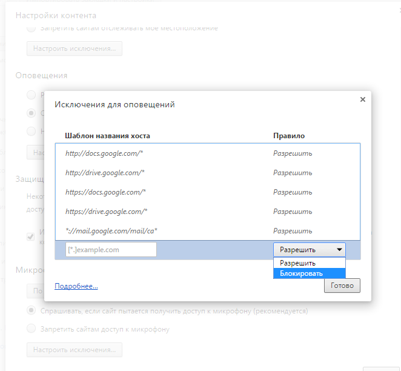Click the https://docs.google.com/* hostname pattern
Image resolution: width=401 pixels, height=371 pixels.
(x=105, y=192)
